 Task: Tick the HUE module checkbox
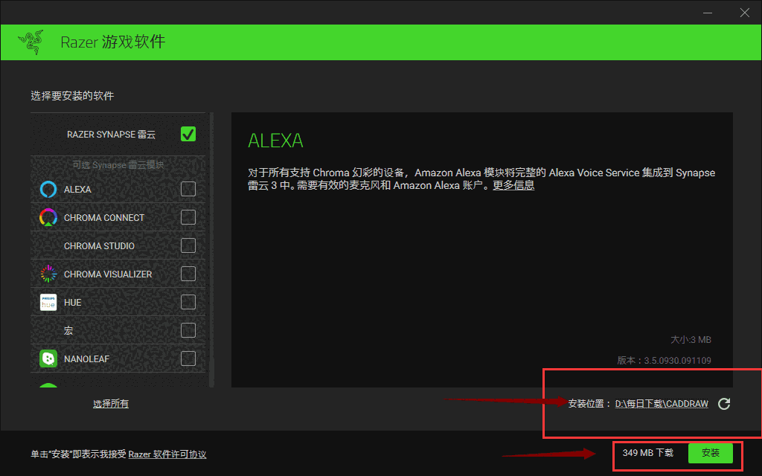click(188, 302)
